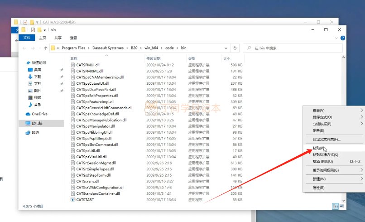Switch to details view in status bar
This screenshot has width=365, height=222.
[x=336, y=206]
